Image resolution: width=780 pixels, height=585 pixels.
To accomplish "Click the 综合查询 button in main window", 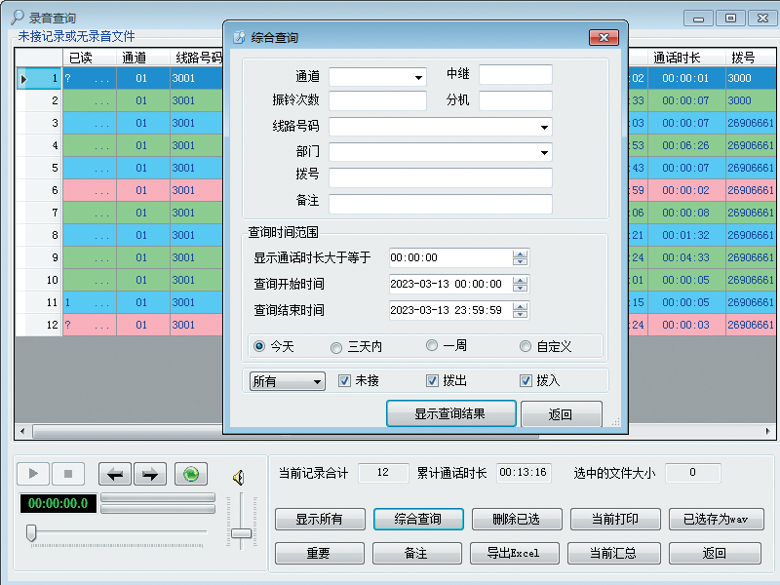I will [x=418, y=519].
